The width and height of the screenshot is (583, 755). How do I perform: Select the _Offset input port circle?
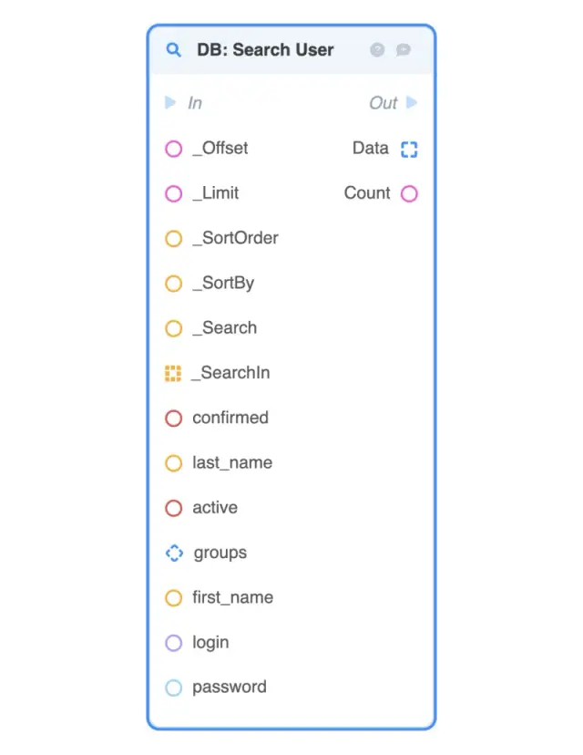pos(173,149)
